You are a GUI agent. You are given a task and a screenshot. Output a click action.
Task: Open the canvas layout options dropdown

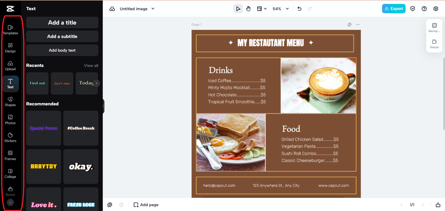click(262, 9)
